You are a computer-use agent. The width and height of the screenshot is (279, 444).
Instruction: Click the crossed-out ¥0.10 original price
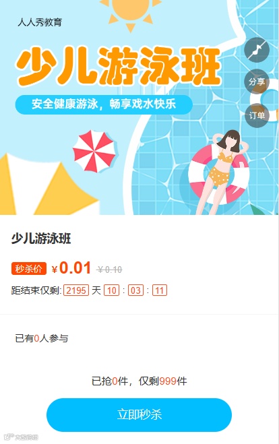click(x=109, y=269)
